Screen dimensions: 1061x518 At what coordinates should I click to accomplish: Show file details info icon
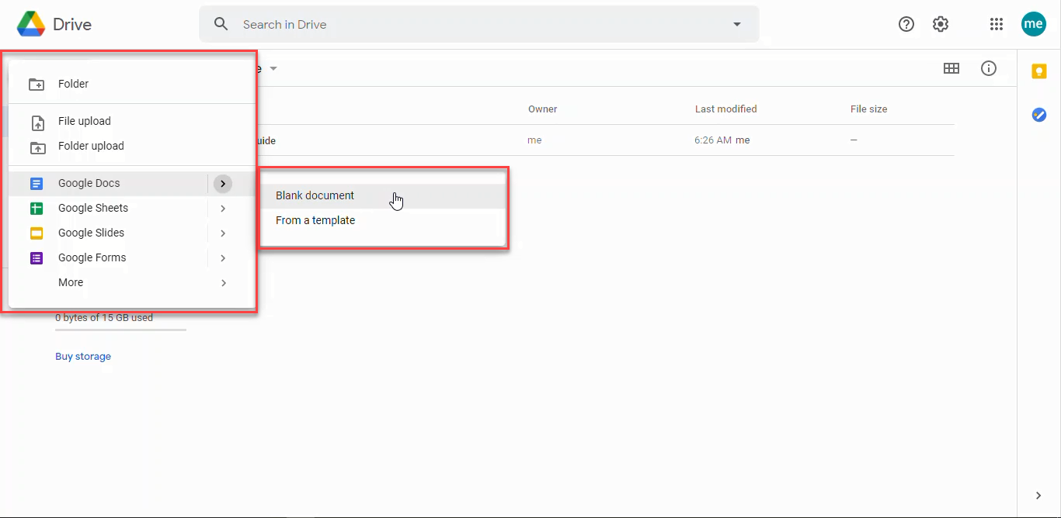(988, 68)
